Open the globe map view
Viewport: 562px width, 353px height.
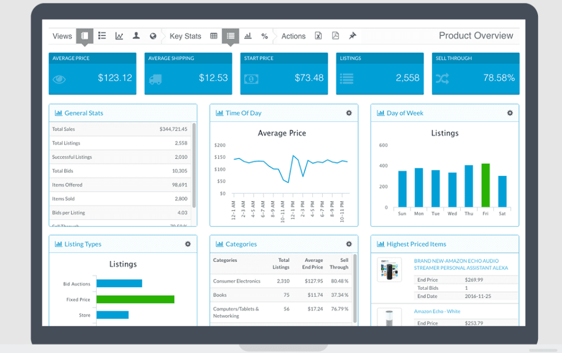pos(153,36)
